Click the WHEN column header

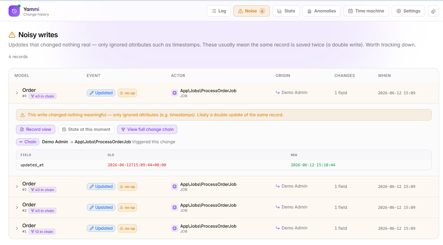(x=385, y=76)
